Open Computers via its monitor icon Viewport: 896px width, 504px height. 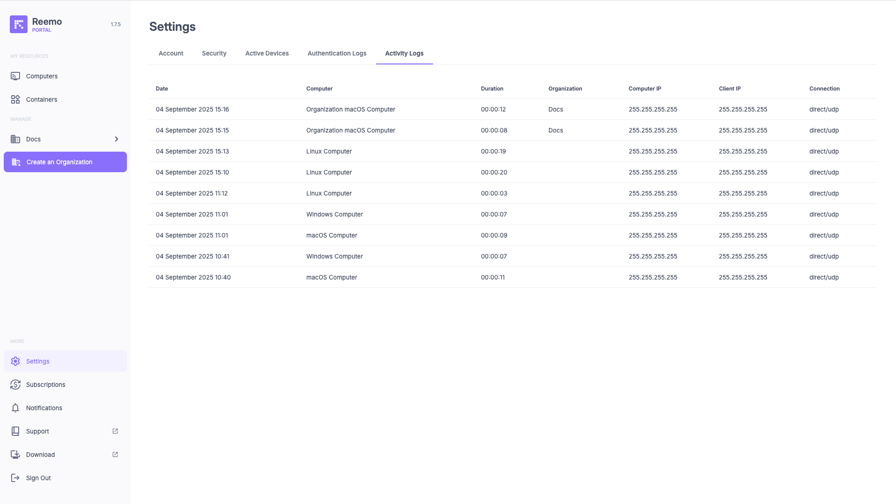click(15, 76)
